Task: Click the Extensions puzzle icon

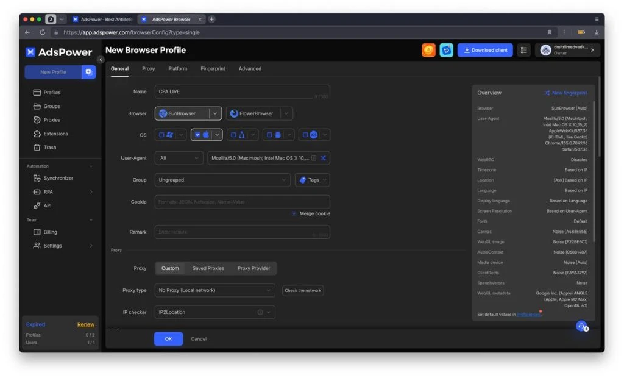Action: pos(37,134)
